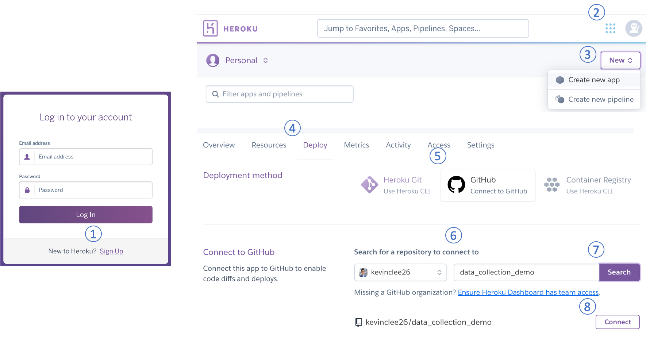
Task: Click the Personal account avatar icon
Action: coord(213,60)
